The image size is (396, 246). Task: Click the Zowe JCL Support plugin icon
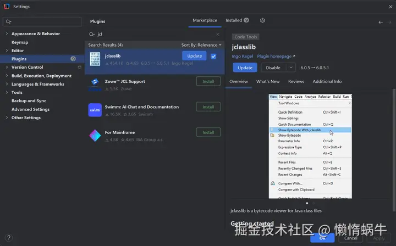(95, 84)
